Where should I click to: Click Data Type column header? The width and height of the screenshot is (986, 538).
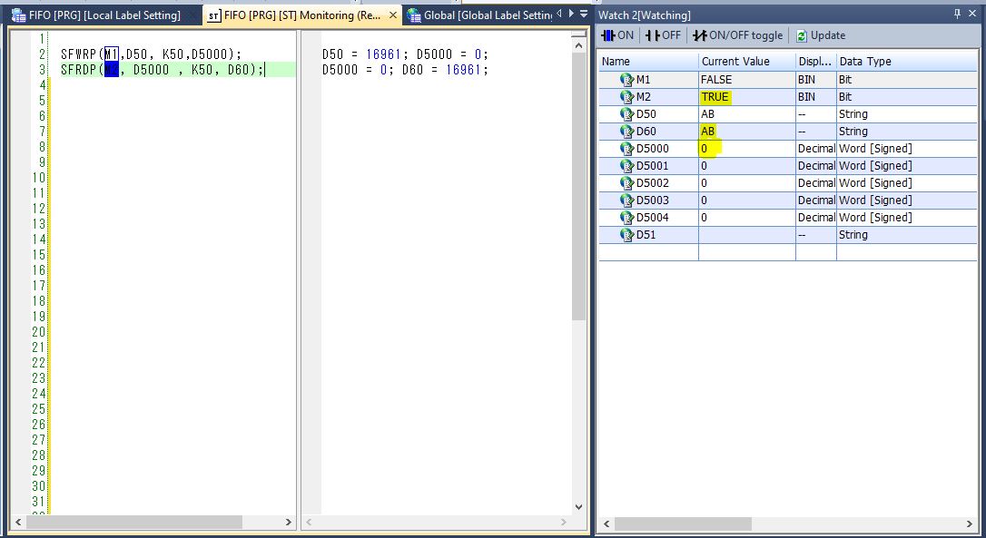pos(907,62)
